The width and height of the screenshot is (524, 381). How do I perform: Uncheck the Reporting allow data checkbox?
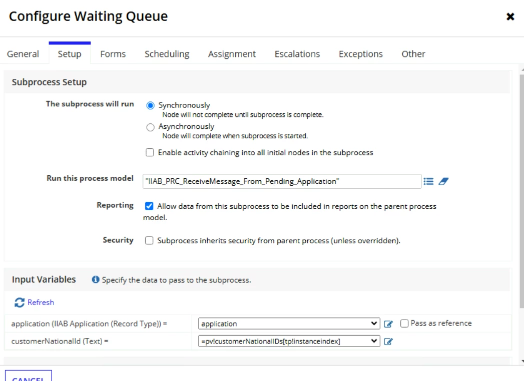(149, 206)
